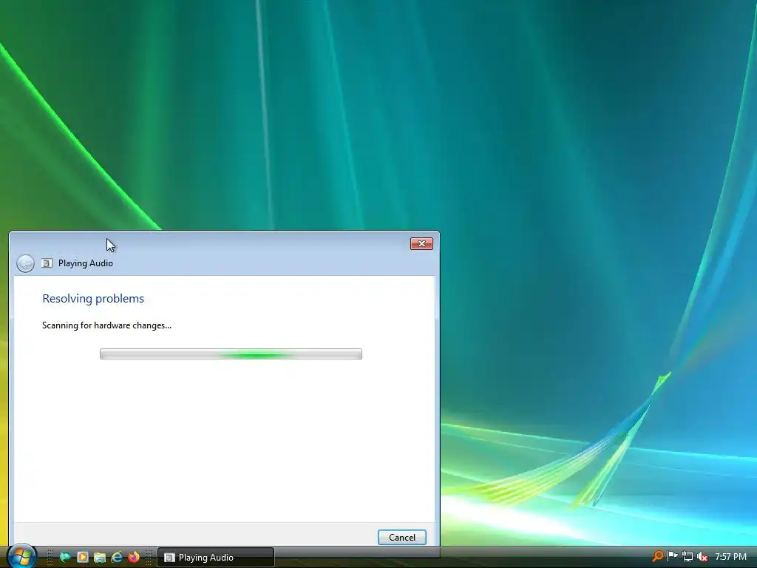Click the 'Playing Audio' window title text
This screenshot has height=568, width=757.
[x=86, y=263]
